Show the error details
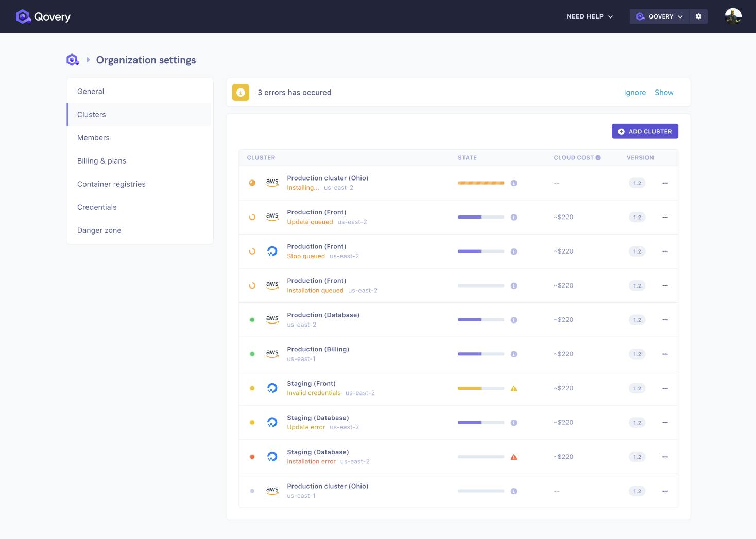 tap(664, 93)
